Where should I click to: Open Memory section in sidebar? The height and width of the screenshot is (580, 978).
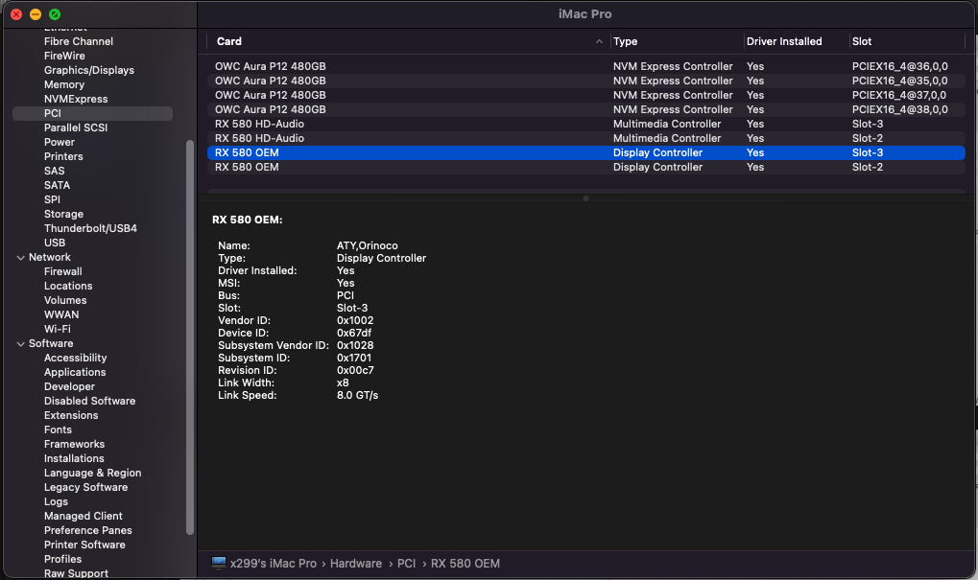[64, 84]
